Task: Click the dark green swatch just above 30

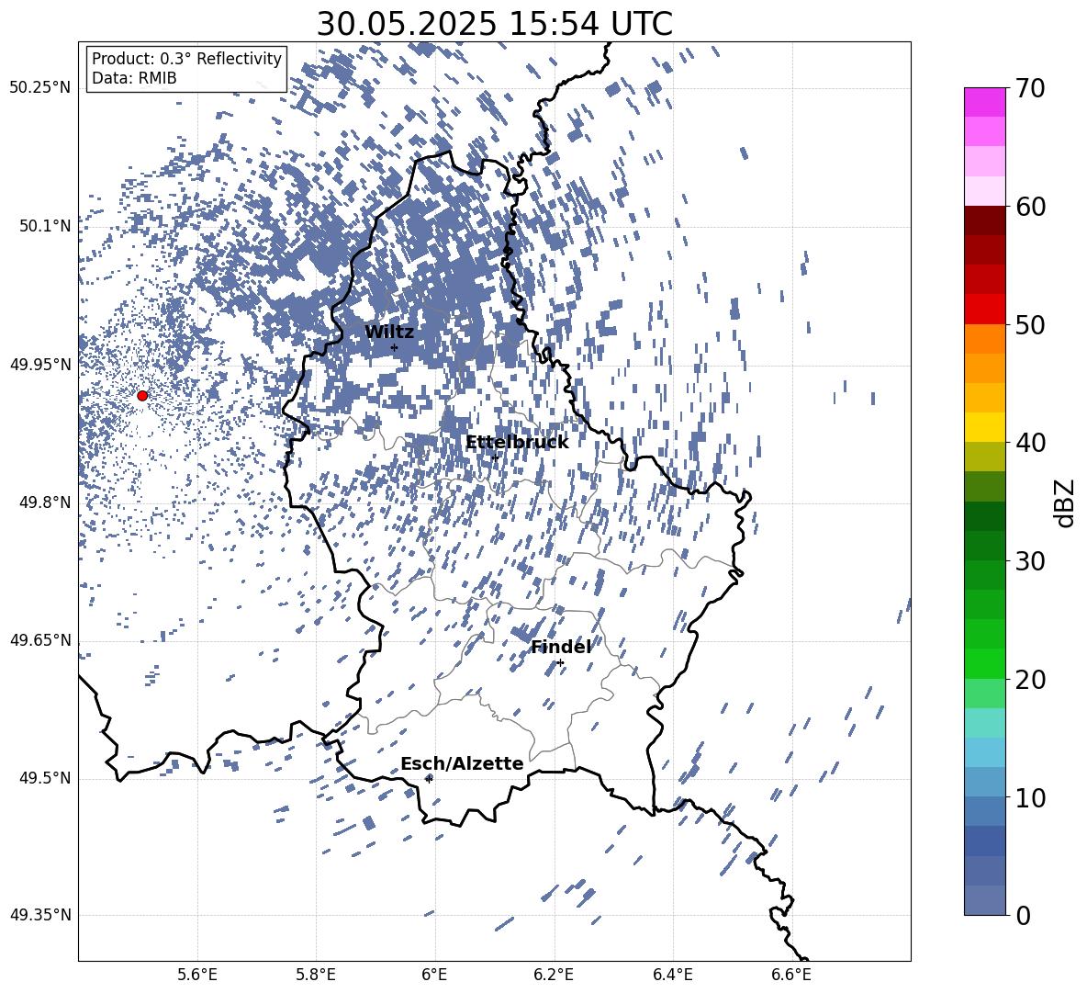Action: 985,546
